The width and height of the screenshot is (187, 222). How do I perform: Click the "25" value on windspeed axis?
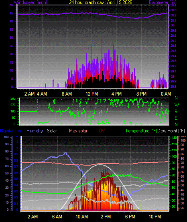click(11, 46)
